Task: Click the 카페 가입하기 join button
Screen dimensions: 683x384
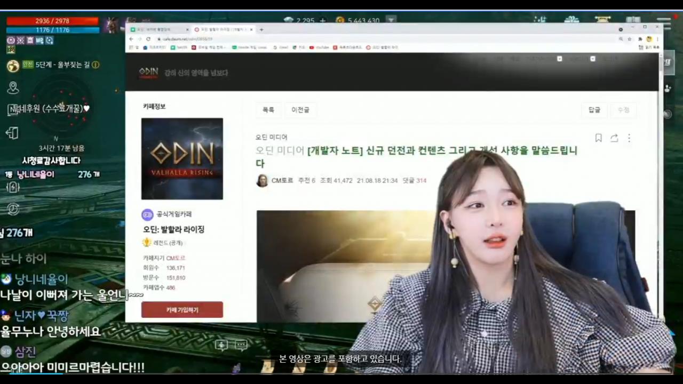Action: click(181, 309)
